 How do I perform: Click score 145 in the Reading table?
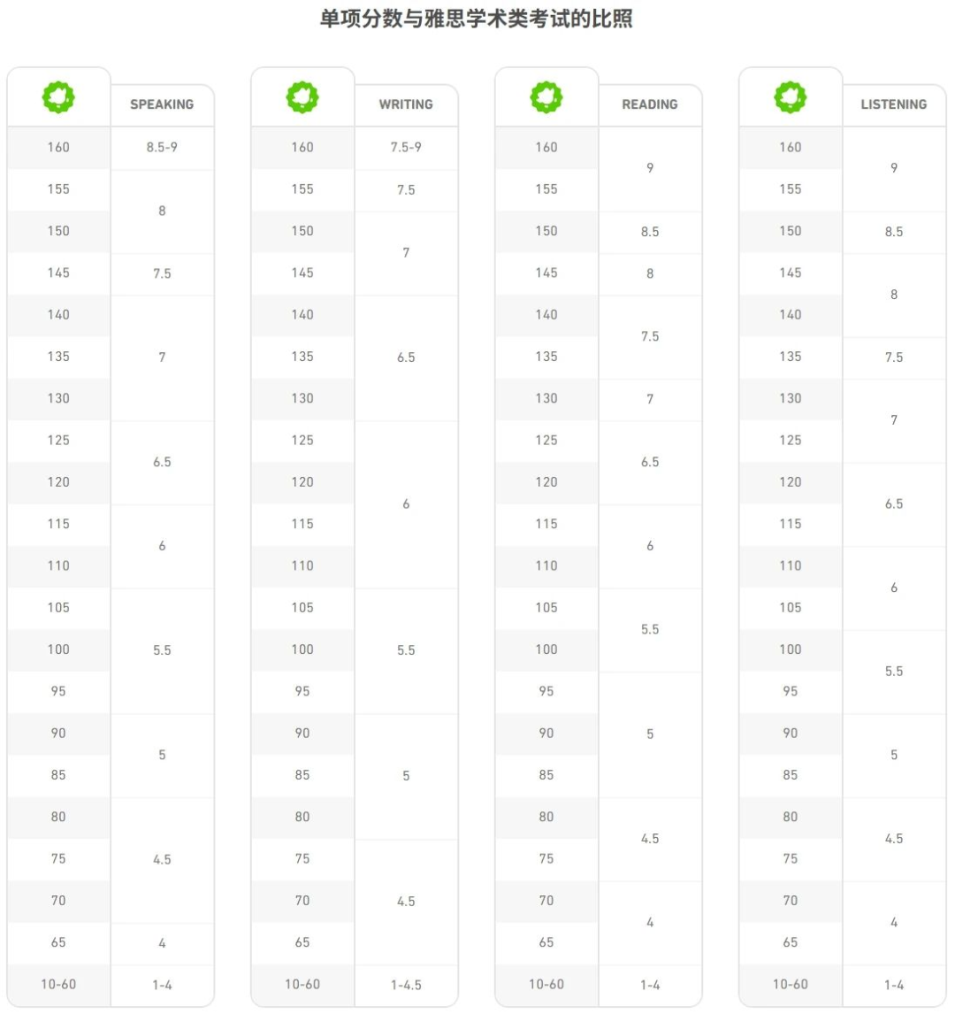tap(546, 273)
